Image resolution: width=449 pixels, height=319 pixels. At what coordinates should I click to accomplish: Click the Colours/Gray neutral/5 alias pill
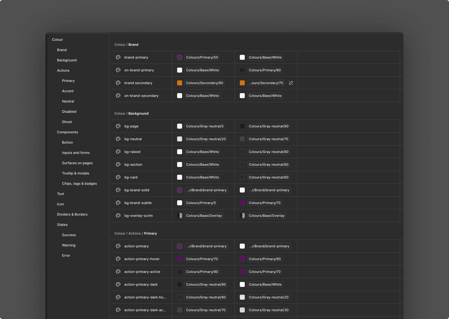point(205,126)
